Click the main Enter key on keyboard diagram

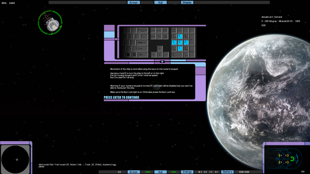142,42
